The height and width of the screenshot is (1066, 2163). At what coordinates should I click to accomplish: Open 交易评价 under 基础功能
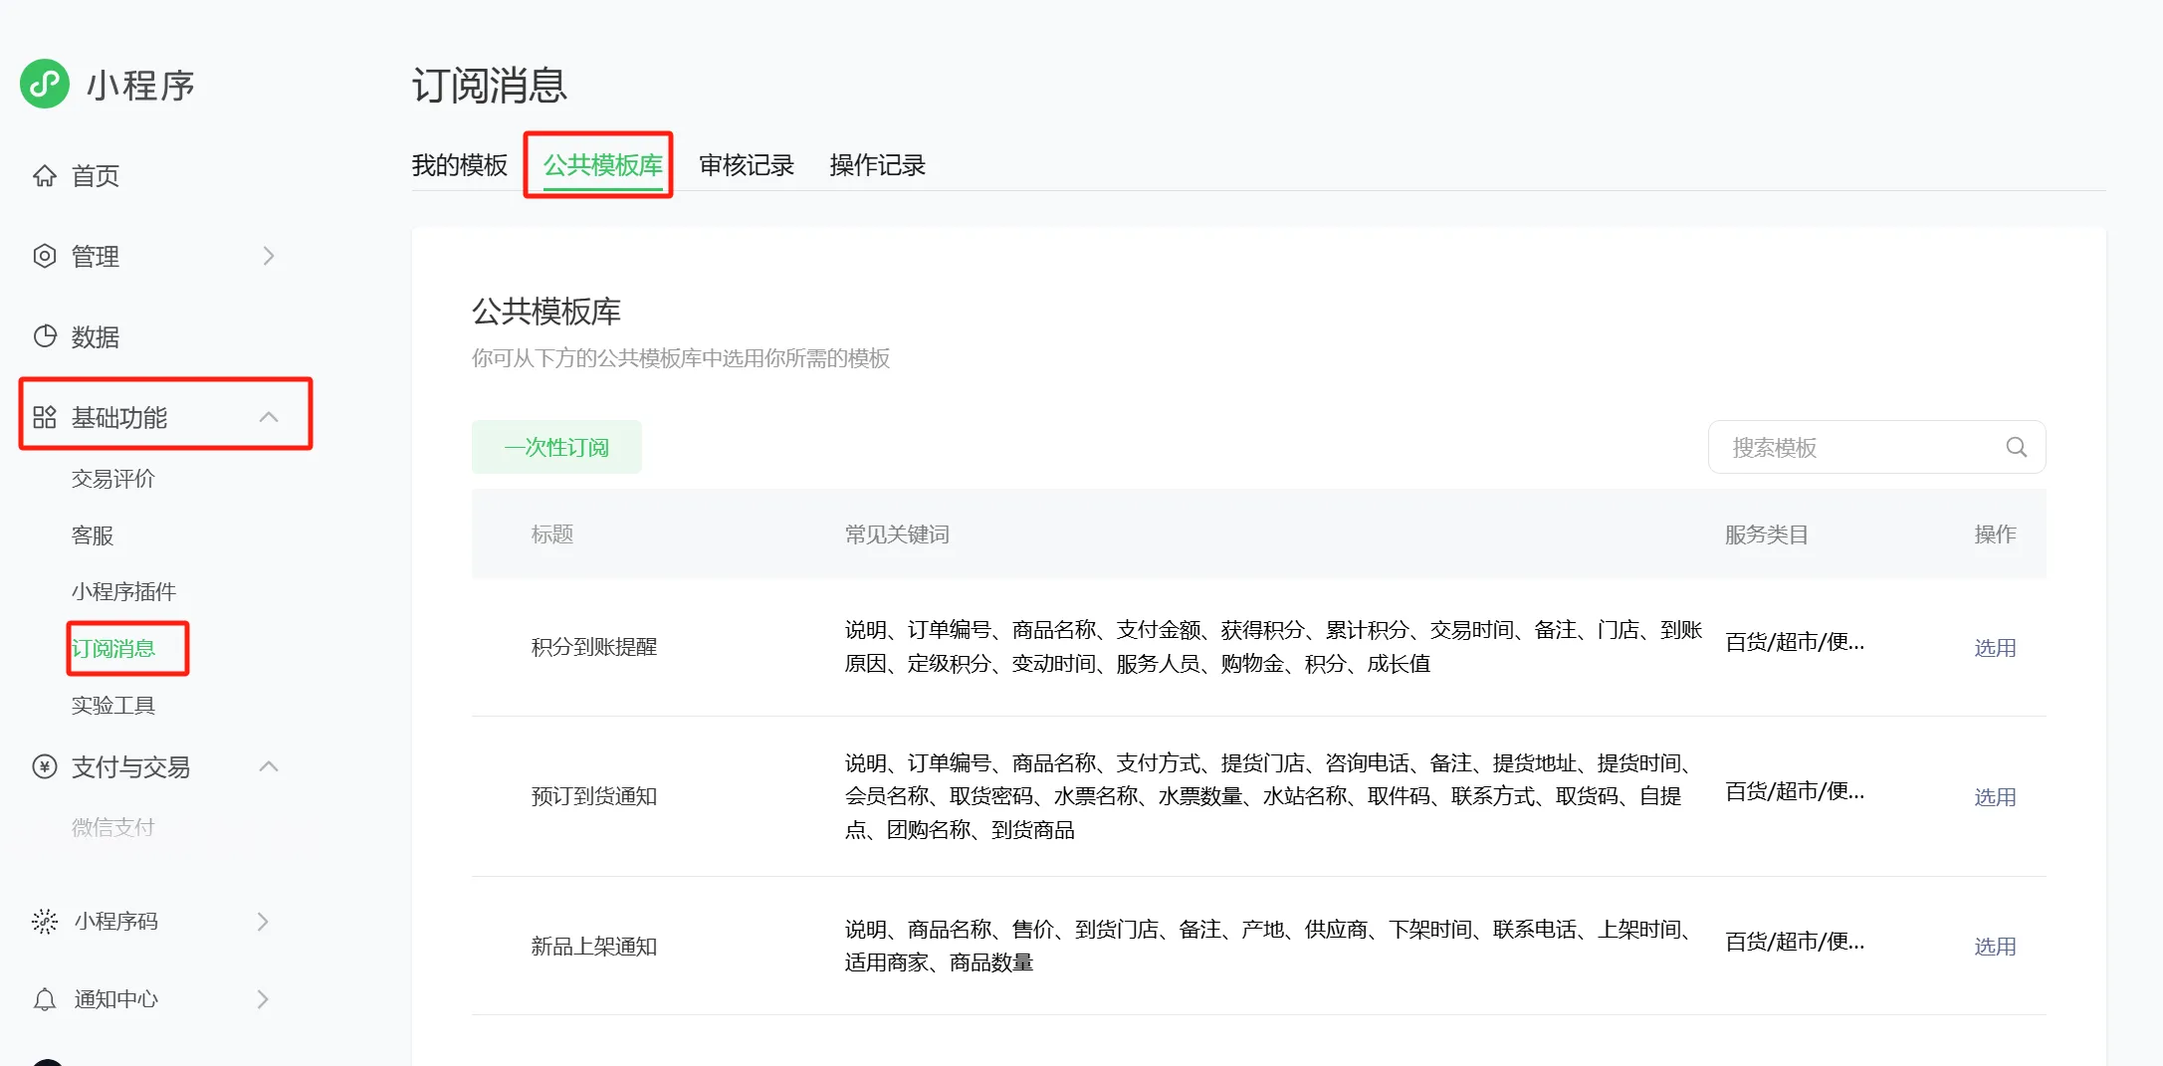[x=113, y=479]
